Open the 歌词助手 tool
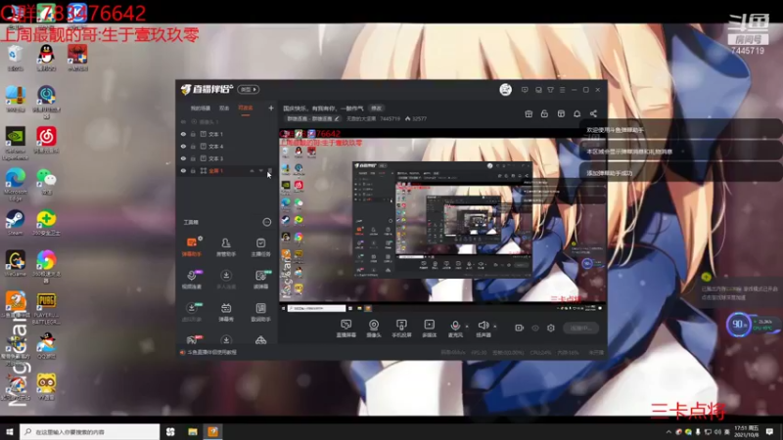This screenshot has width=783, height=440. point(260,312)
